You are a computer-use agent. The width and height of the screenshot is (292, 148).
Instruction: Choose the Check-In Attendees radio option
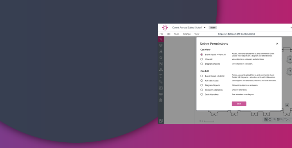(202, 90)
